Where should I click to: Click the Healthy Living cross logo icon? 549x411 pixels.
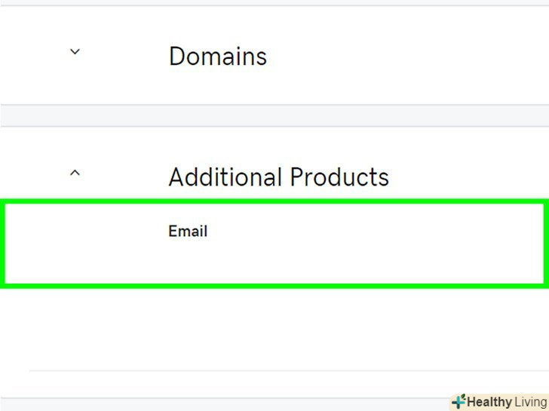(458, 402)
